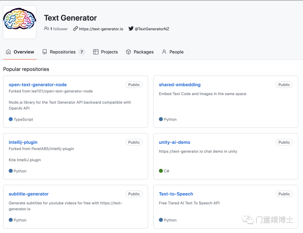The width and height of the screenshot is (303, 233).
Task: Click Python color dot on subtitle-generator card
Action: 11,220
